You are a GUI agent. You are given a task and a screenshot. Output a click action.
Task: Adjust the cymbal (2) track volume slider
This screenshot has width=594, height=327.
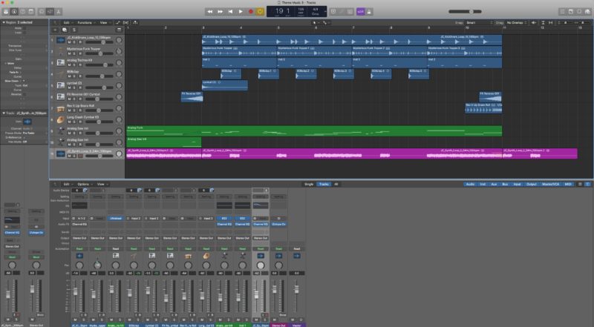click(x=99, y=87)
